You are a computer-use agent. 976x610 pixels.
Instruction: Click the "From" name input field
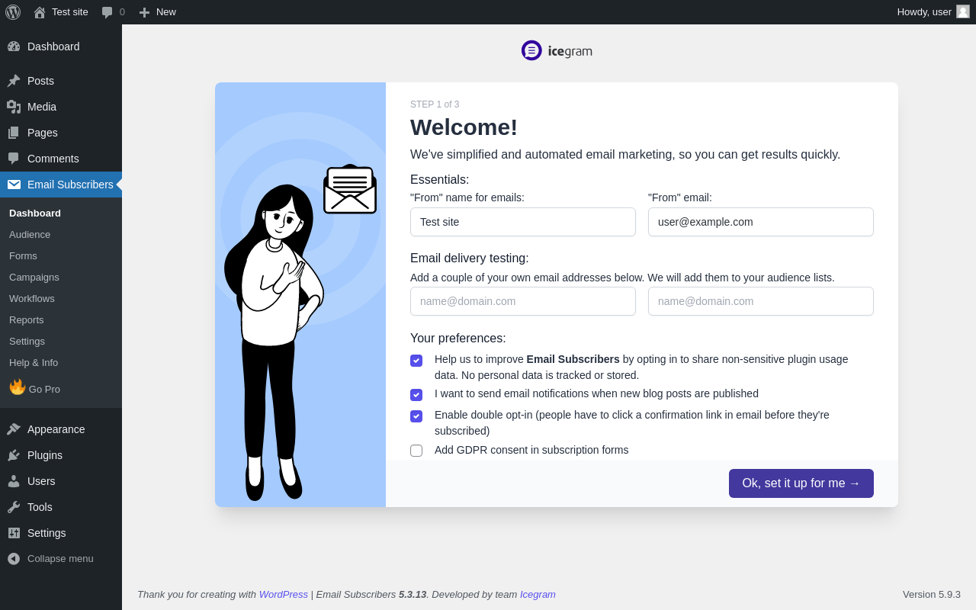coord(523,222)
